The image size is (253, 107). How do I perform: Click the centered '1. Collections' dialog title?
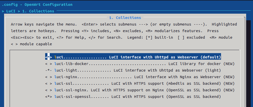(x=125, y=18)
